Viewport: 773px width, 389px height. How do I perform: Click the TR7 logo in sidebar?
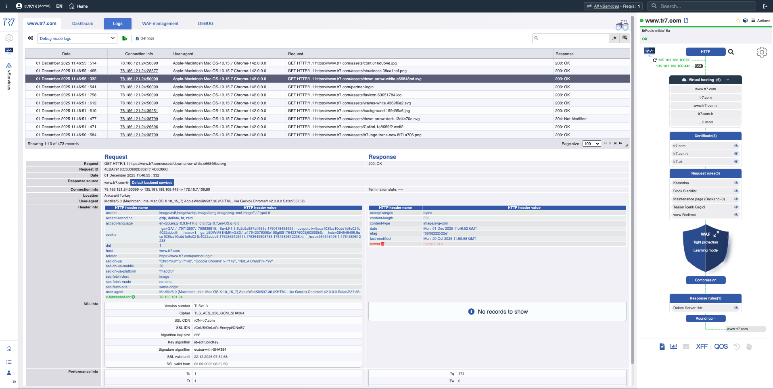click(9, 22)
